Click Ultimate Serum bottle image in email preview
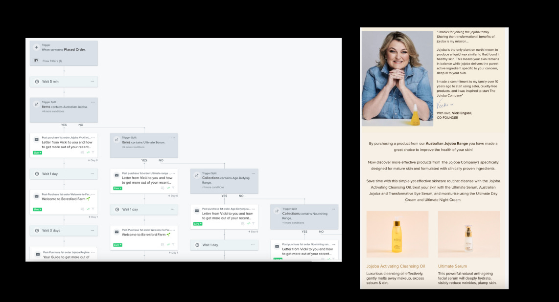Screen dimensions: 559x302 pyautogui.click(x=469, y=235)
